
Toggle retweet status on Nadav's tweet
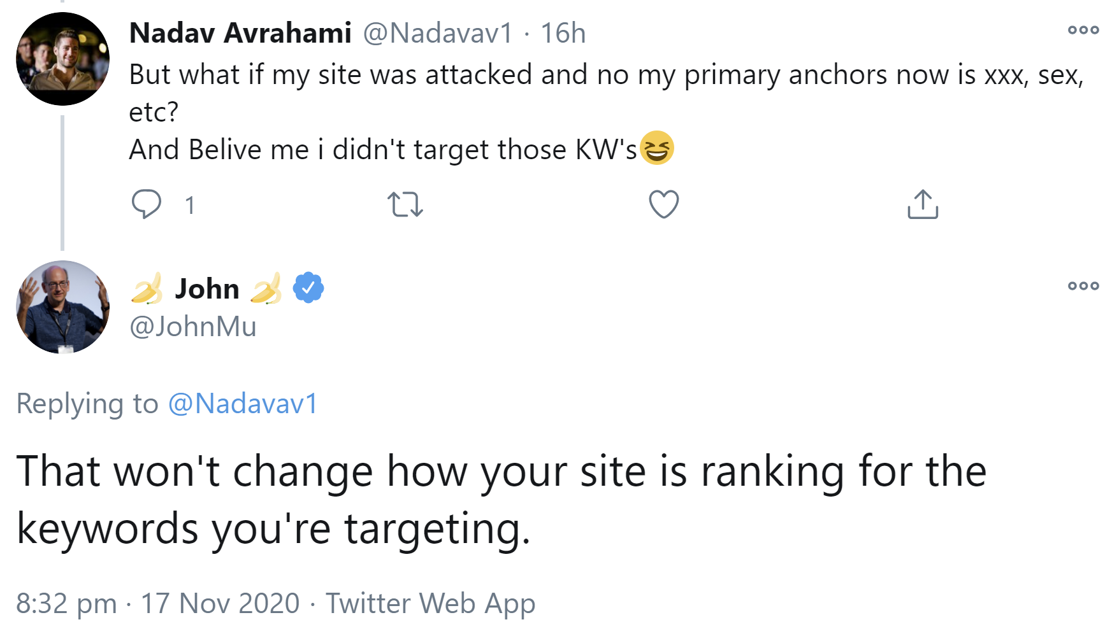(405, 204)
